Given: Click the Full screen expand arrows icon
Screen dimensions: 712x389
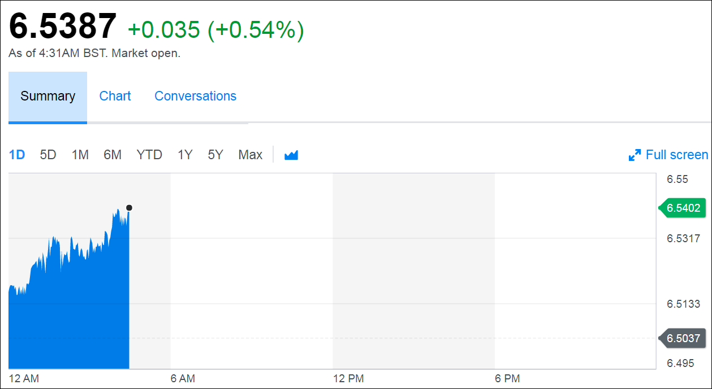Looking at the screenshot, I should tap(635, 155).
